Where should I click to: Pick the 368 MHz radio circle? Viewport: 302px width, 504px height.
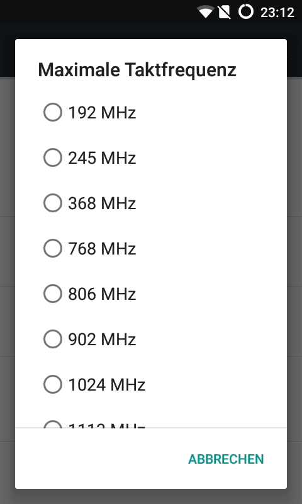(x=53, y=203)
